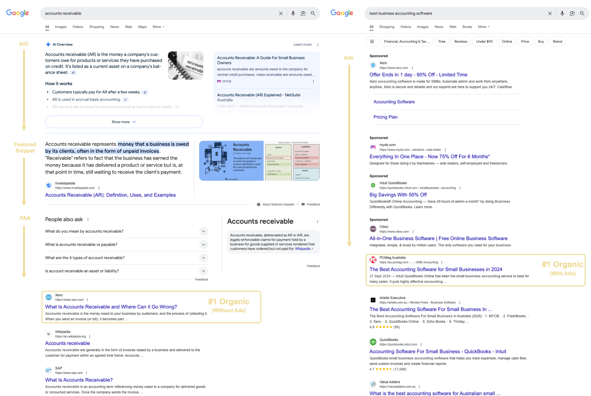Click the PCMag Australia favicon
The image size is (591, 396).
[373, 260]
